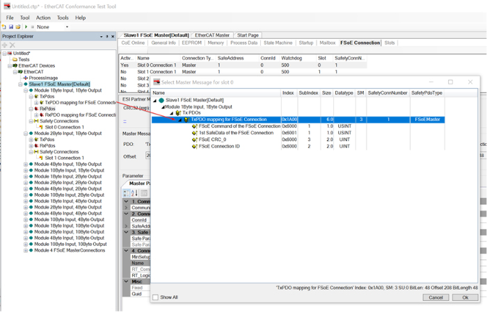Open the Process Data tab
Image resolution: width=487 pixels, height=312 pixels.
pos(243,43)
